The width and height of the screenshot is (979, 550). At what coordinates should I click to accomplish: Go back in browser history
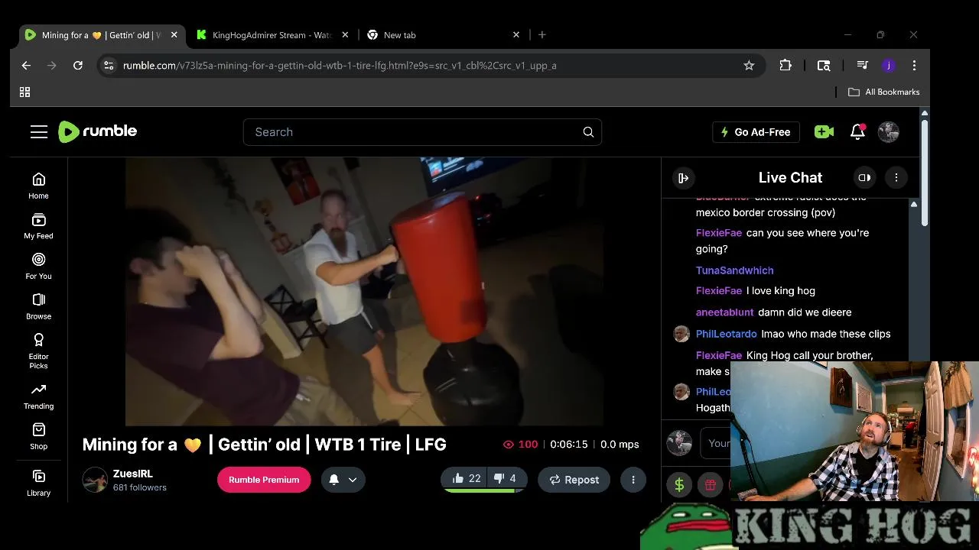pyautogui.click(x=26, y=66)
